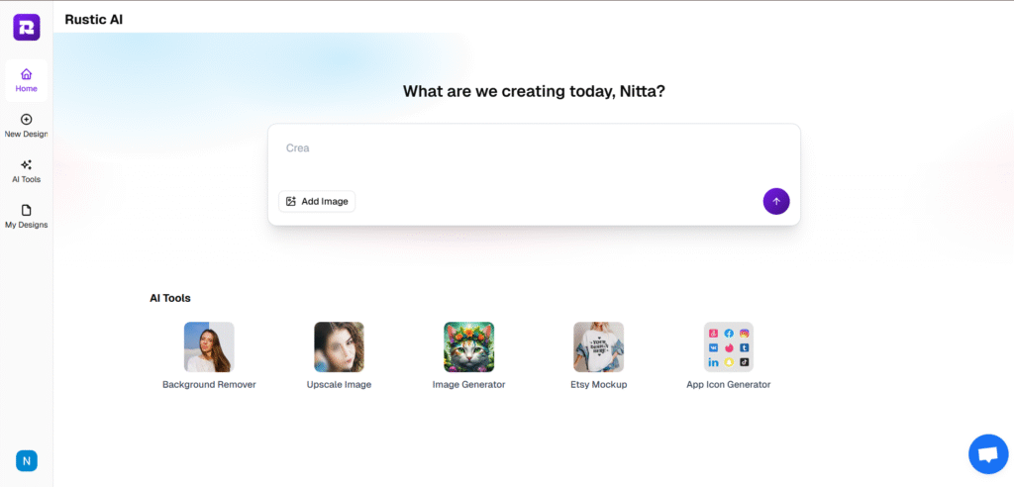Click the Upscale Image text label
Image resolution: width=1014 pixels, height=487 pixels.
pyautogui.click(x=339, y=384)
